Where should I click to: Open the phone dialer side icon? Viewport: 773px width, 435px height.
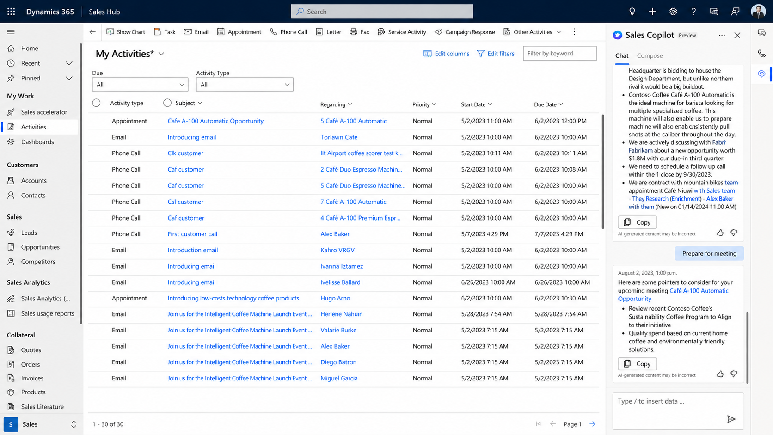tap(762, 54)
